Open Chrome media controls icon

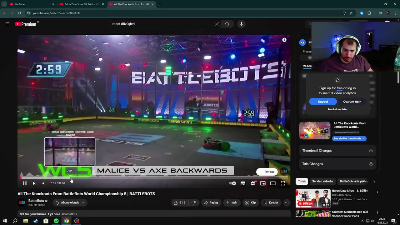pyautogui.click(x=380, y=13)
